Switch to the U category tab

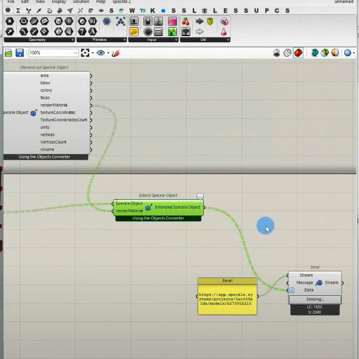pyautogui.click(x=256, y=10)
